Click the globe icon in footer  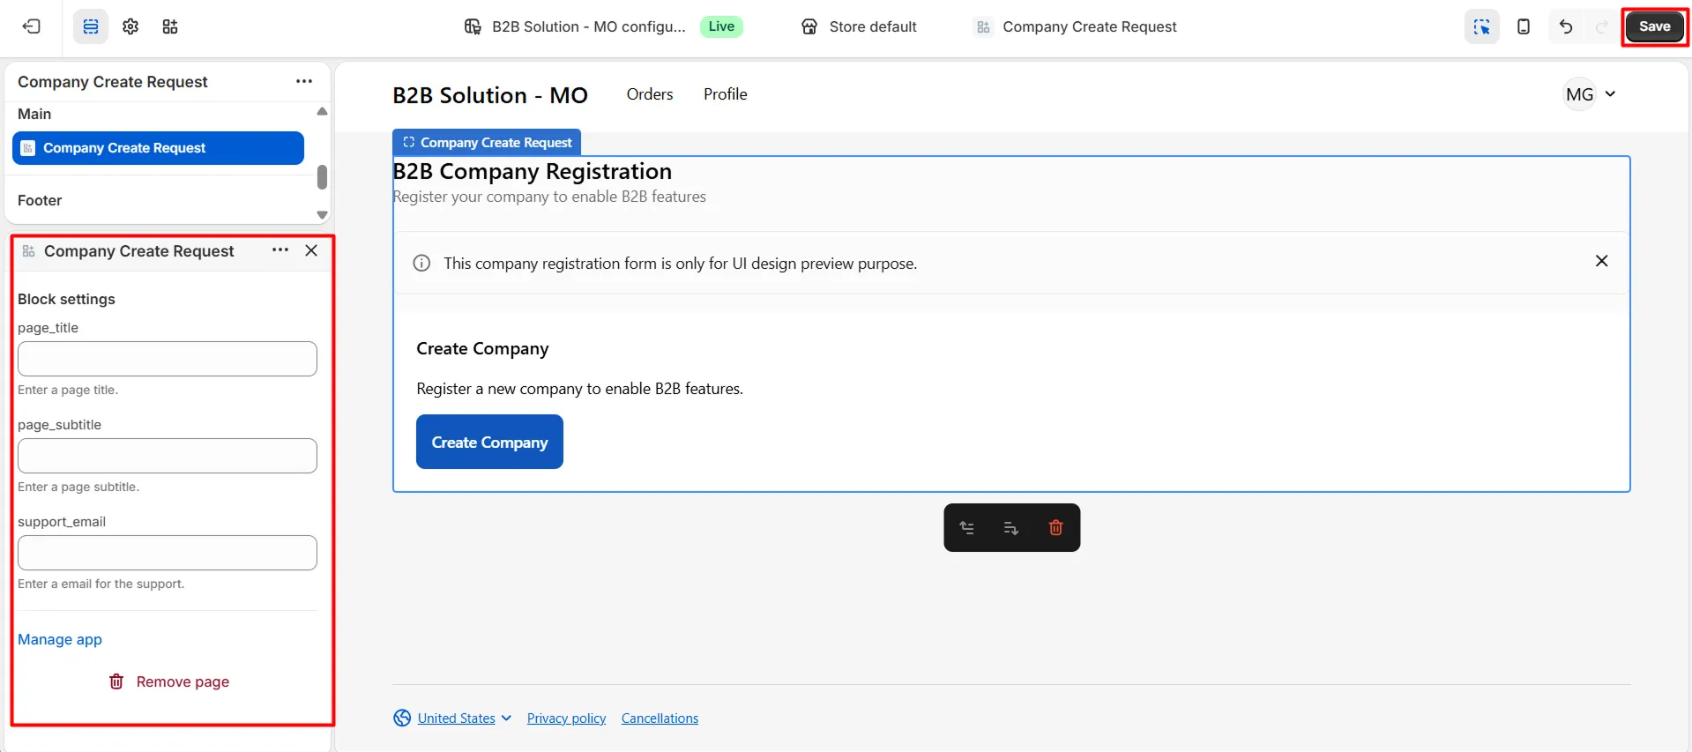point(402,718)
